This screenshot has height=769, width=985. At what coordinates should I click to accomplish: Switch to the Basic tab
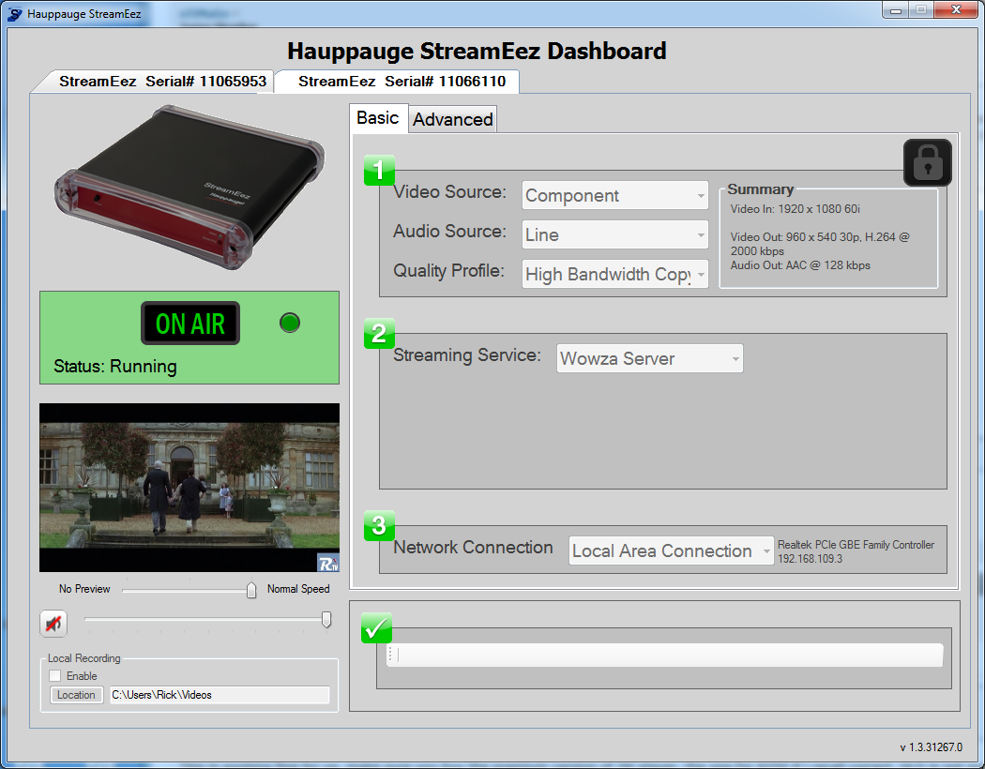(x=377, y=118)
